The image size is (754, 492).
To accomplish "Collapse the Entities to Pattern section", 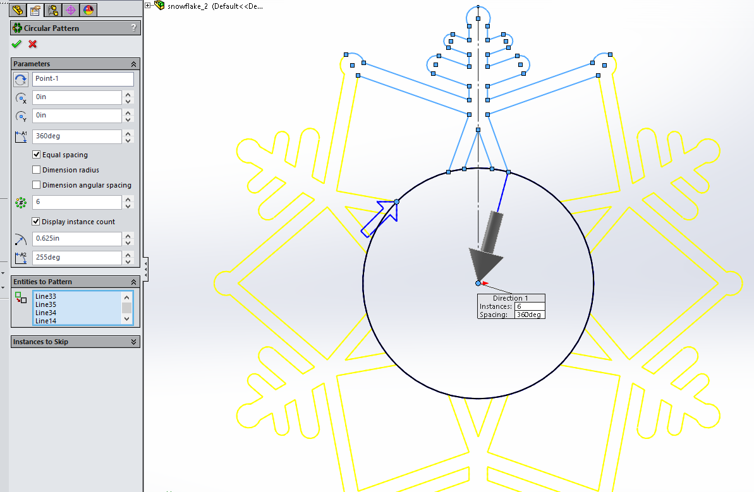I will pos(134,282).
